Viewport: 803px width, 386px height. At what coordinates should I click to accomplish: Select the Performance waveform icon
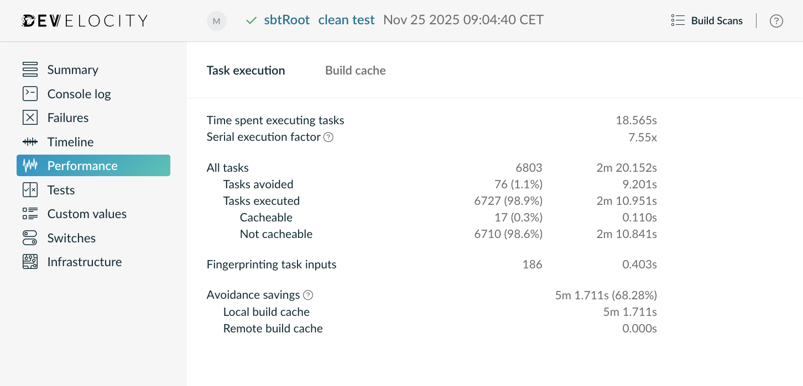(29, 165)
